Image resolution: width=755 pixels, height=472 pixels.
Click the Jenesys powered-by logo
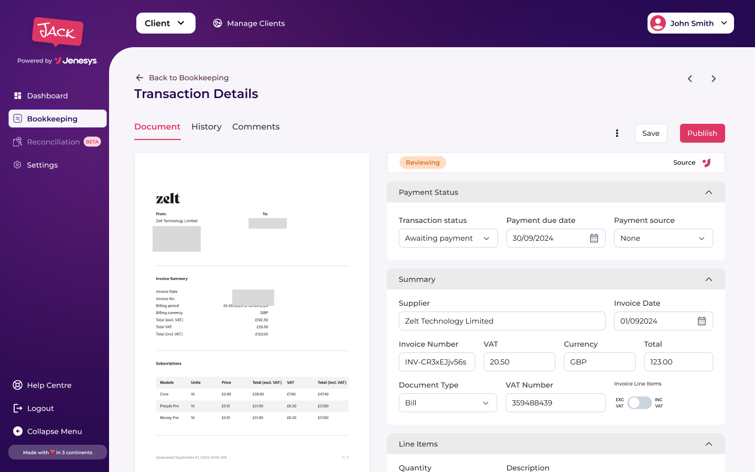(x=76, y=61)
